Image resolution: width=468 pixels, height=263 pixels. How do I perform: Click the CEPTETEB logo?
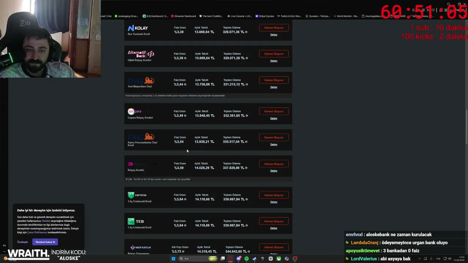point(137,195)
